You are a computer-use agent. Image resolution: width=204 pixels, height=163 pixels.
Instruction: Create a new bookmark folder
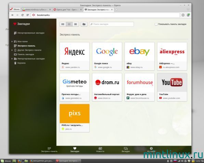click(x=84, y=24)
